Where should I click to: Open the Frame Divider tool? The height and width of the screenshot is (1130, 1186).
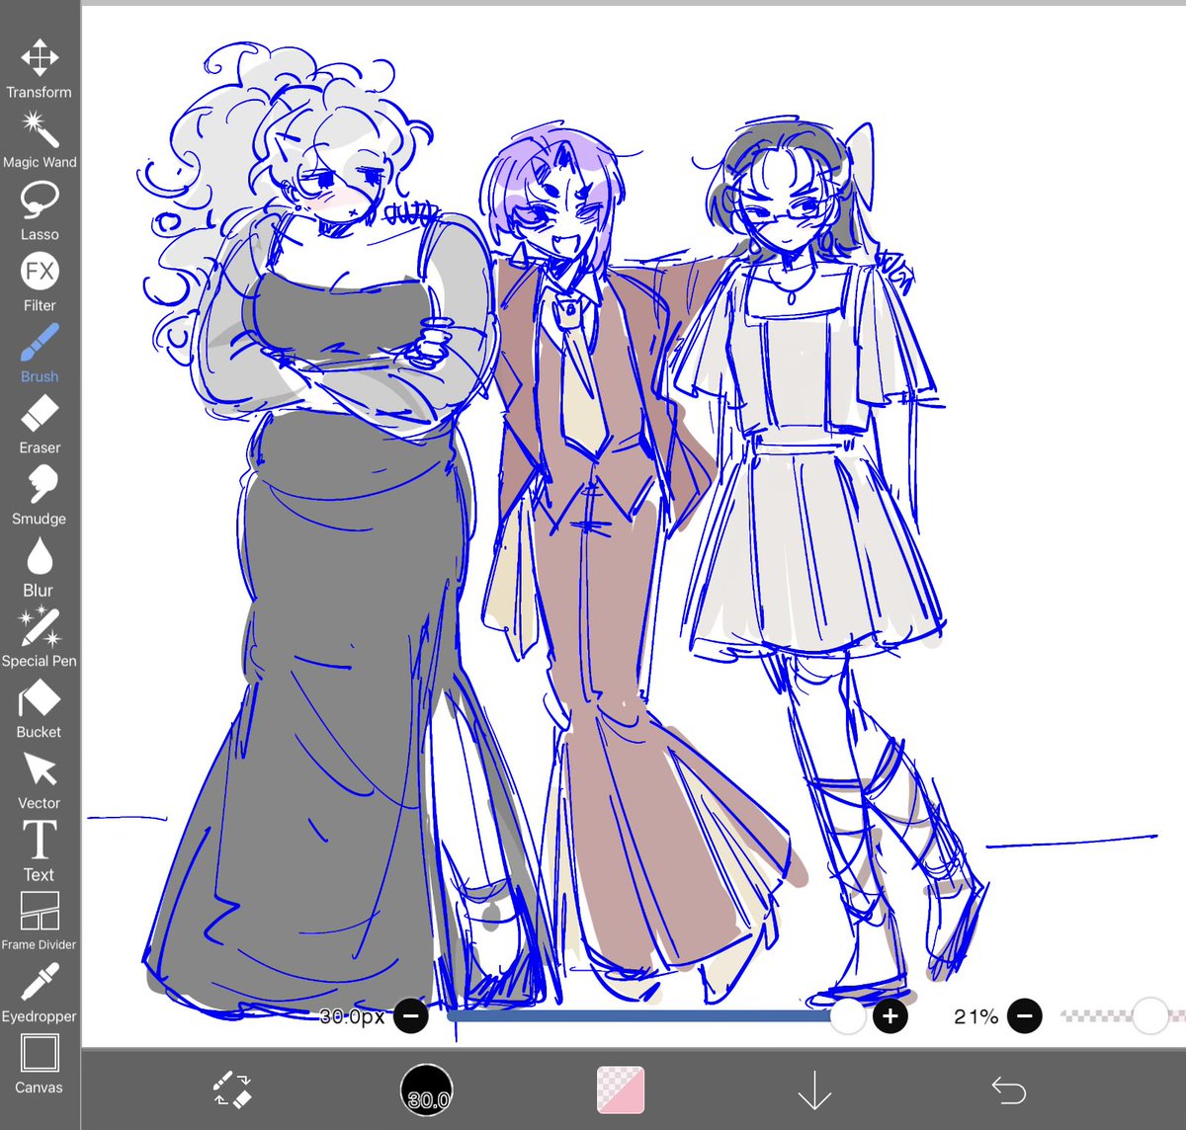[40, 921]
